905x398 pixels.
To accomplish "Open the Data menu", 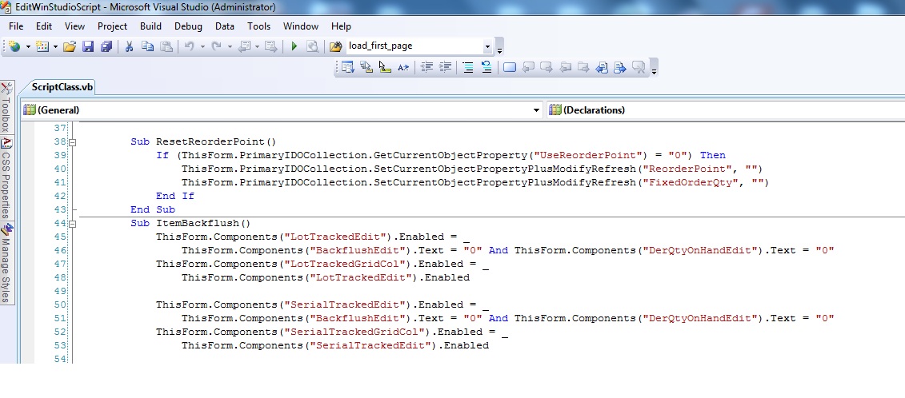I will pyautogui.click(x=225, y=26).
